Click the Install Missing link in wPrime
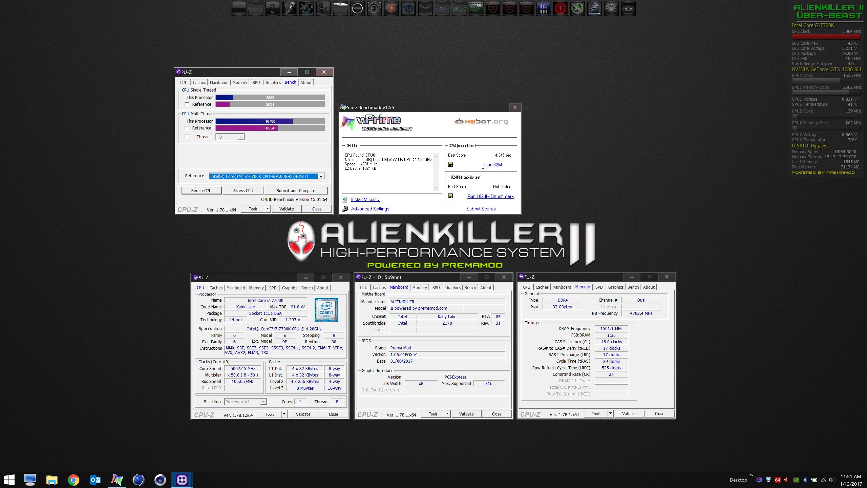This screenshot has height=488, width=867. tap(365, 200)
